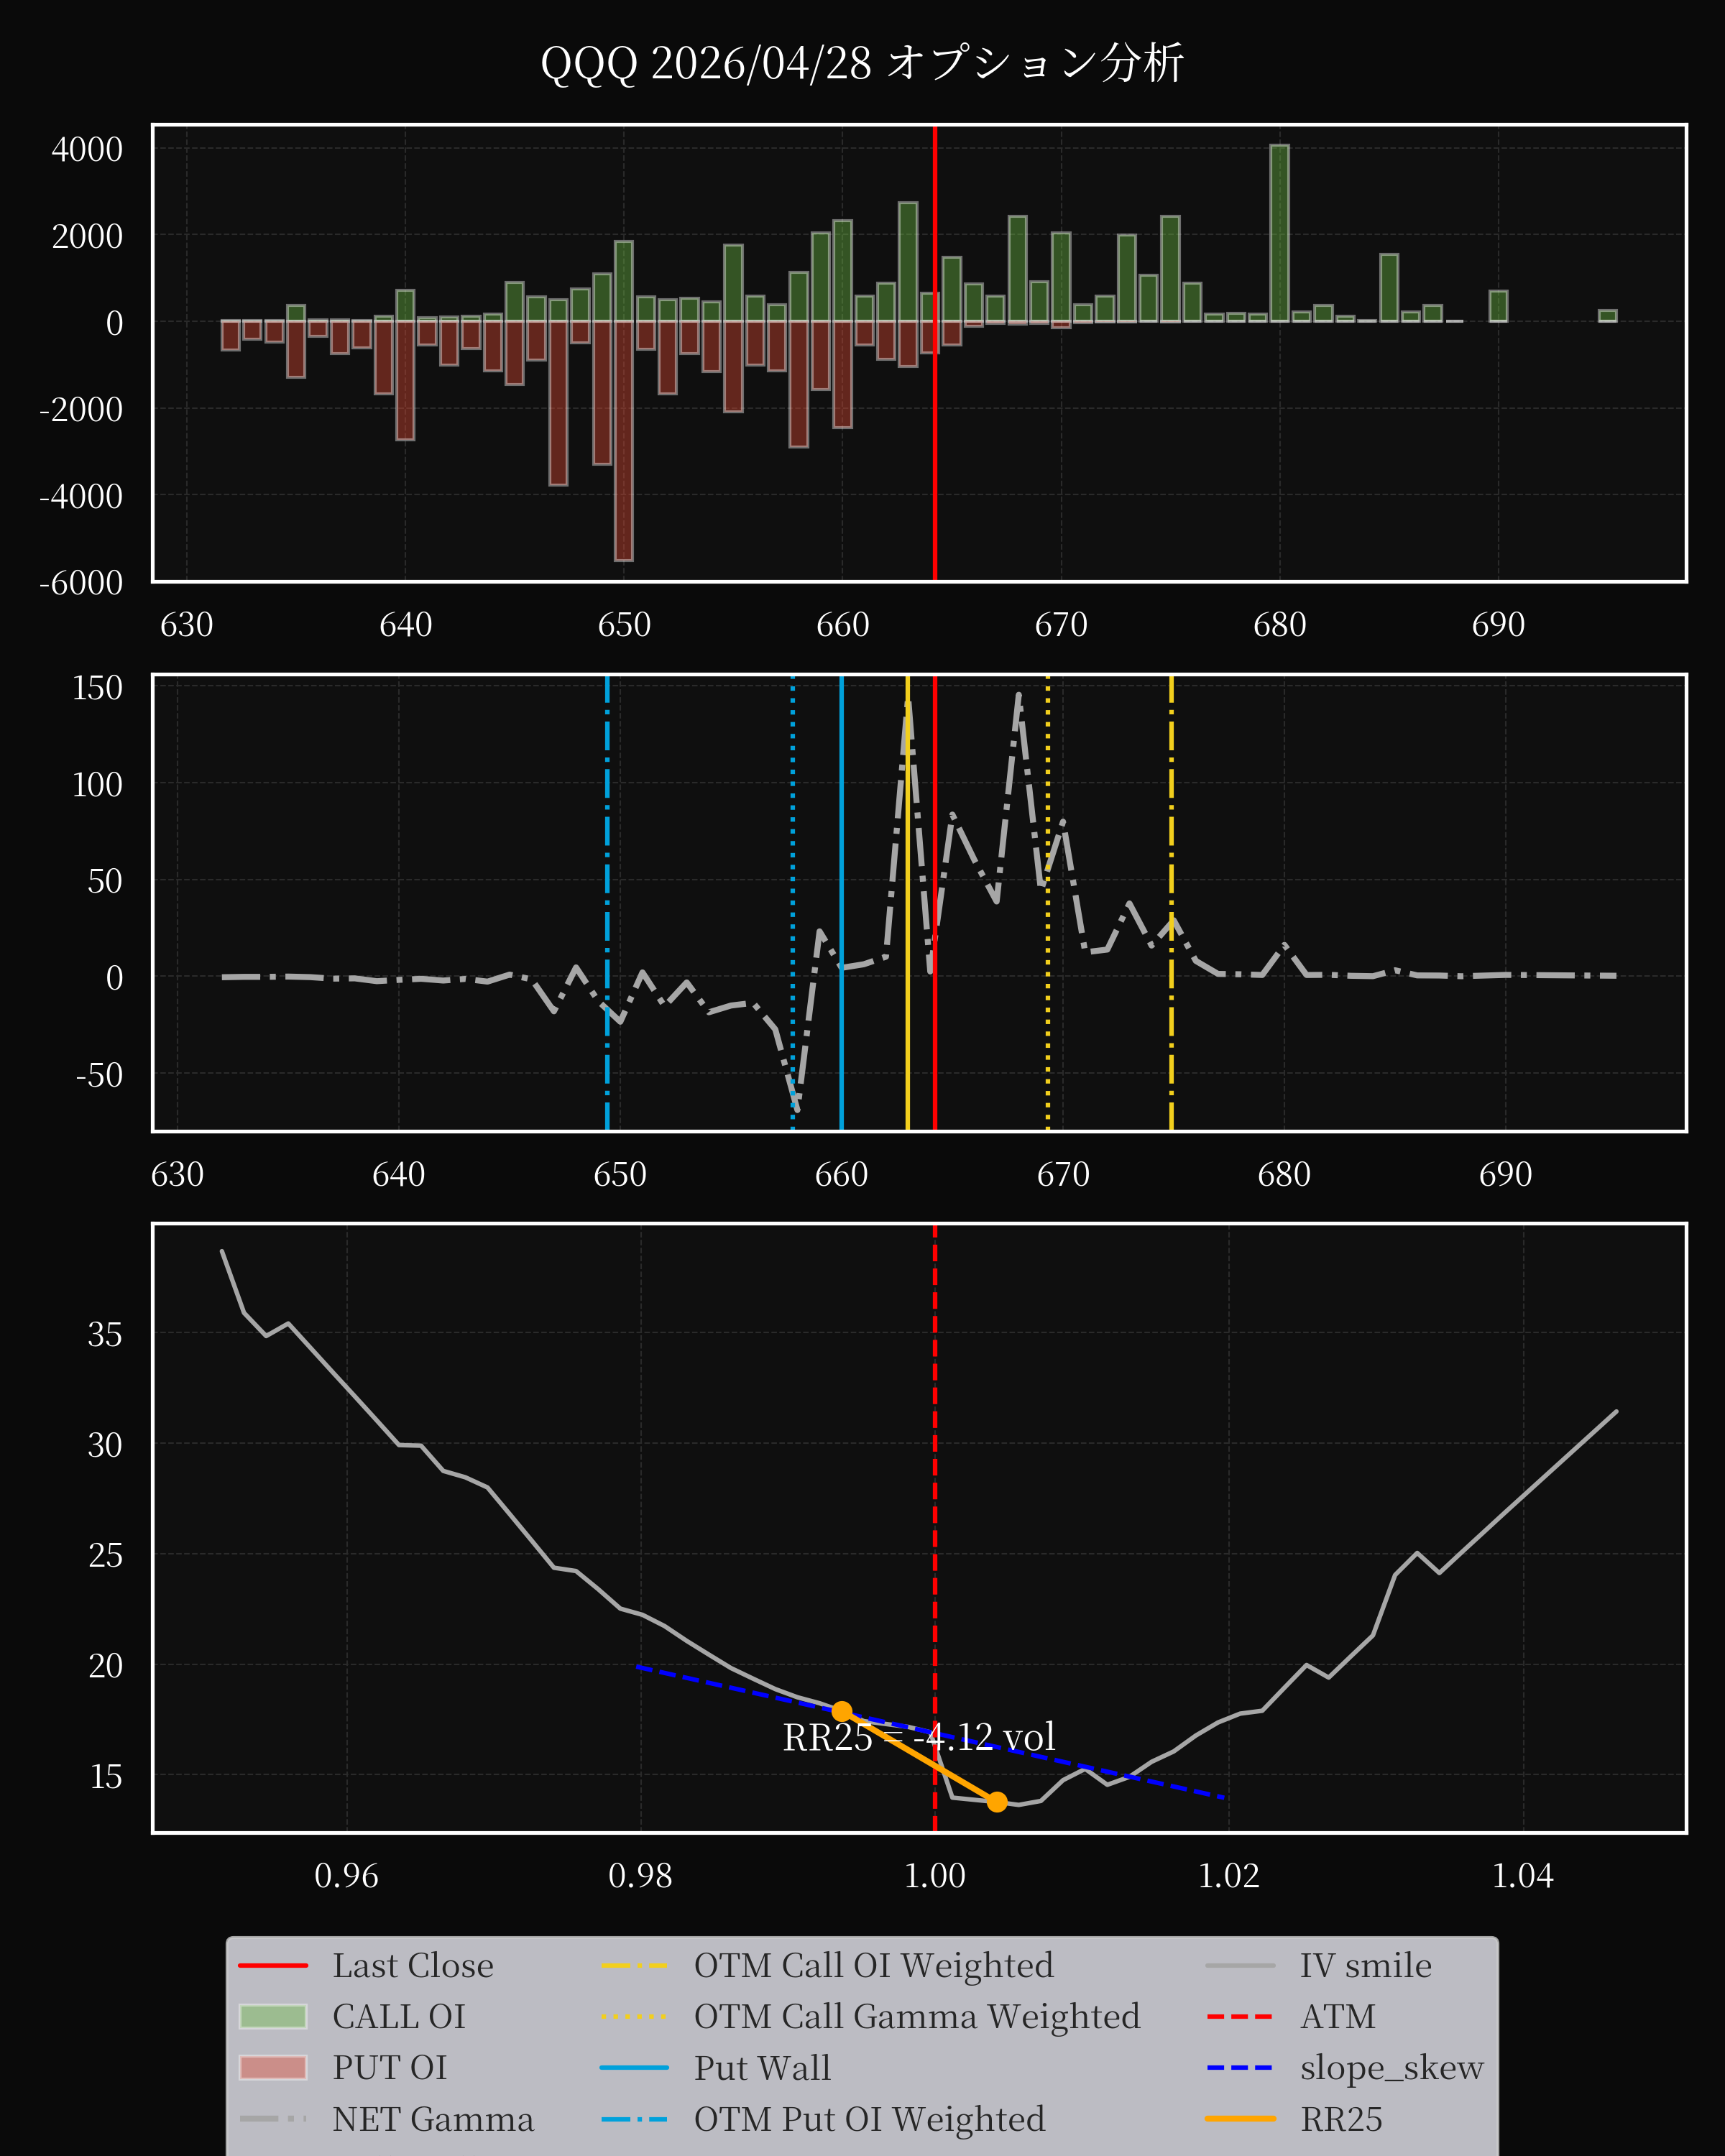
Task: Click the Last Close legend label
Action: point(413,1966)
